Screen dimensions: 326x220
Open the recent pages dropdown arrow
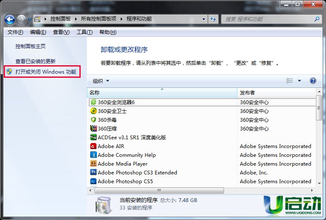pos(30,20)
